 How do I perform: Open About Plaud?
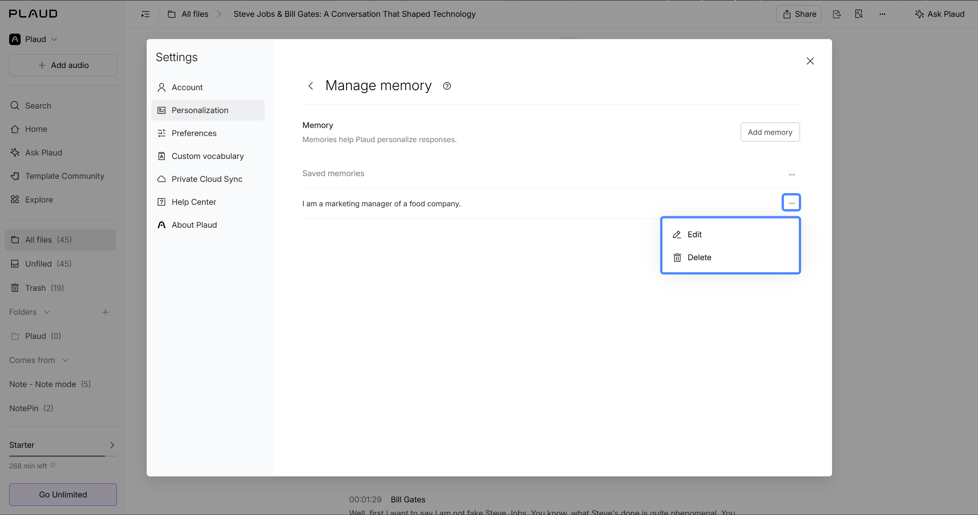(x=208, y=225)
